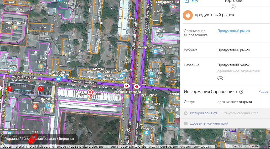The width and height of the screenshot is (270, 149).
Task: Click the Речовий ринок shopping cart icon
Action: click(x=15, y=27)
